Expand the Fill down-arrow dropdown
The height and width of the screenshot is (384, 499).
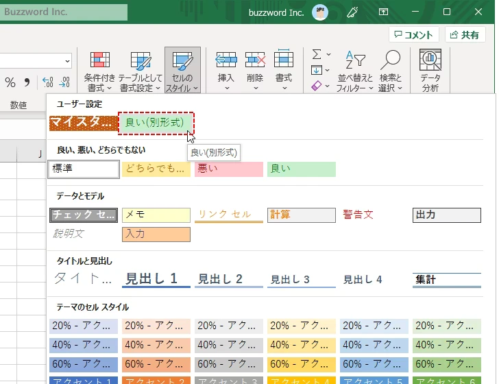328,70
